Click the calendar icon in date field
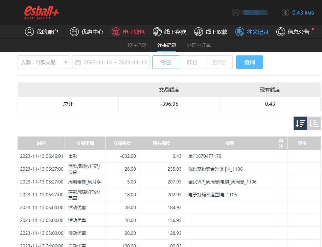Image resolution: width=322 pixels, height=247 pixels. click(x=78, y=62)
